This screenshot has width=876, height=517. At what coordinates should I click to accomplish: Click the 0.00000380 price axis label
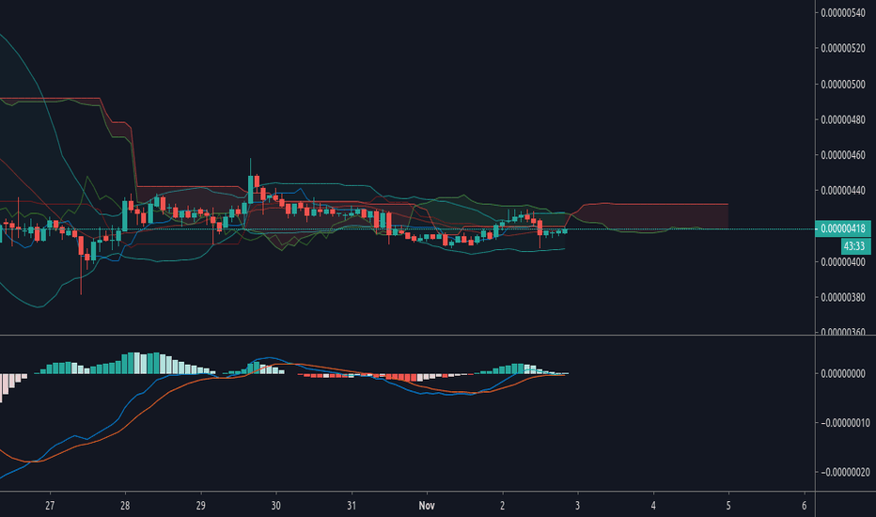coord(843,297)
